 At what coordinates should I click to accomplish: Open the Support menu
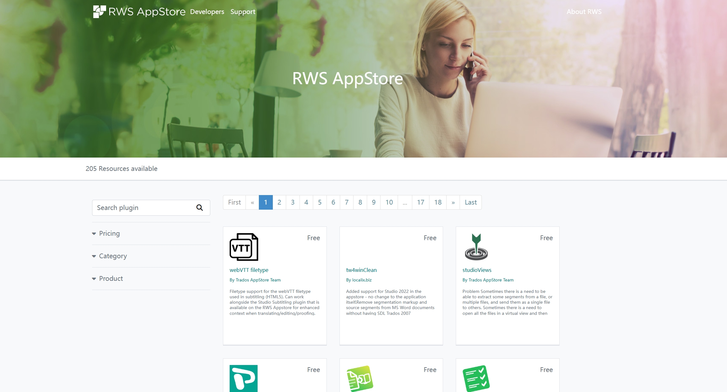[x=243, y=12]
